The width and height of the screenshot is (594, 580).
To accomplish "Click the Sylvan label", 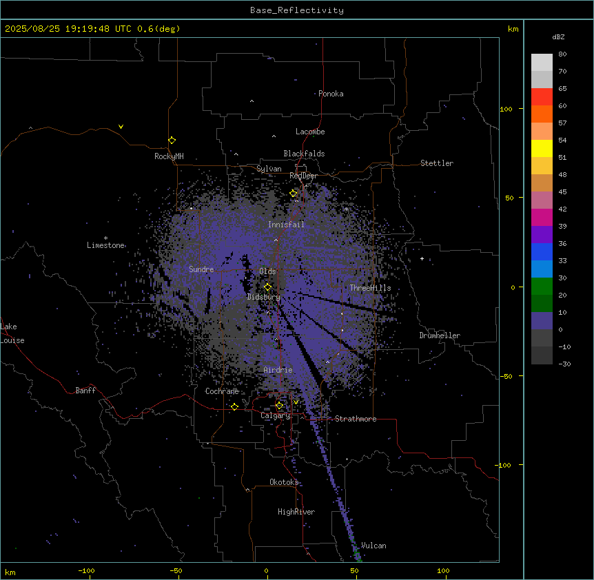I will (x=269, y=169).
